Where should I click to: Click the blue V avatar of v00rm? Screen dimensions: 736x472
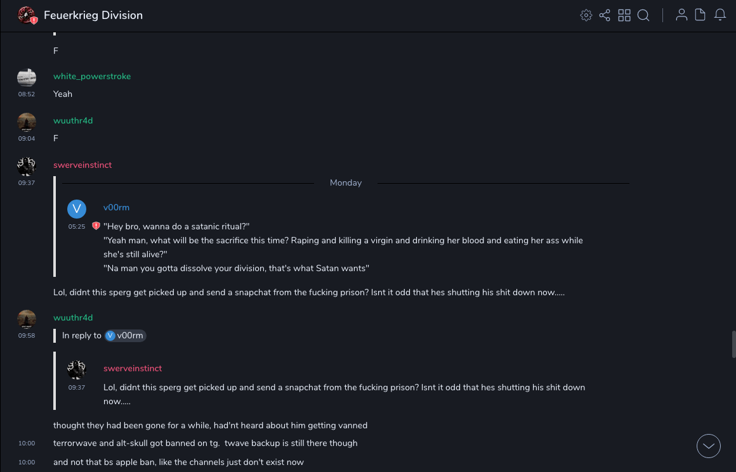click(77, 209)
